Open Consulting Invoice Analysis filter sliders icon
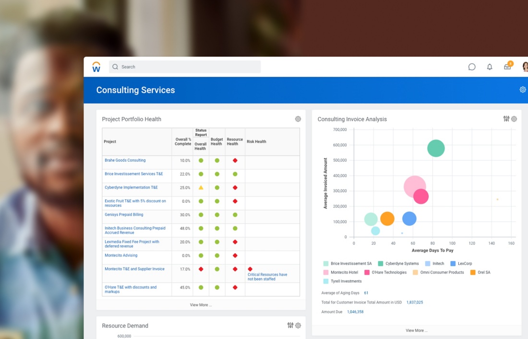This screenshot has width=528, height=339. click(506, 119)
